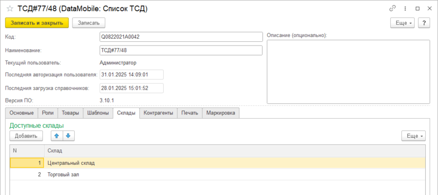Switch to the Основные tab
The width and height of the screenshot is (438, 195).
(x=22, y=113)
